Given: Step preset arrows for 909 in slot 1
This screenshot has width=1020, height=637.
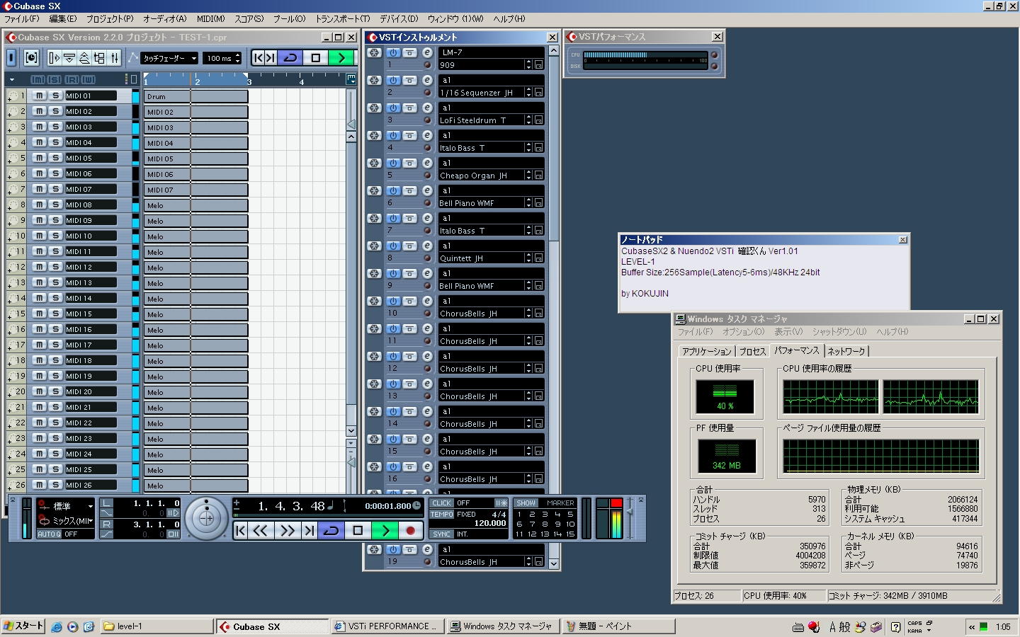Looking at the screenshot, I should [x=528, y=64].
